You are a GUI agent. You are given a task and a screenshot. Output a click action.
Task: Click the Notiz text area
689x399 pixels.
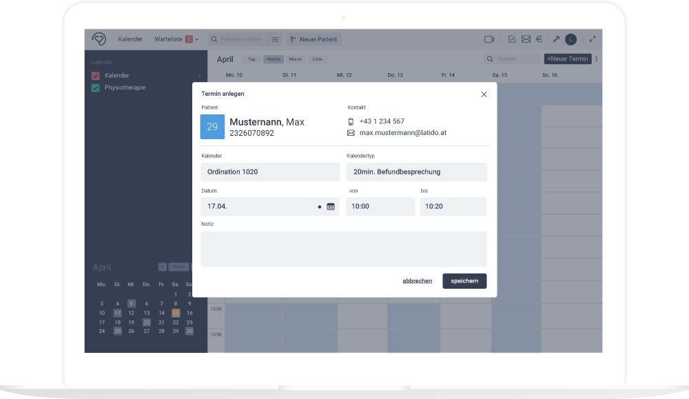tap(344, 249)
